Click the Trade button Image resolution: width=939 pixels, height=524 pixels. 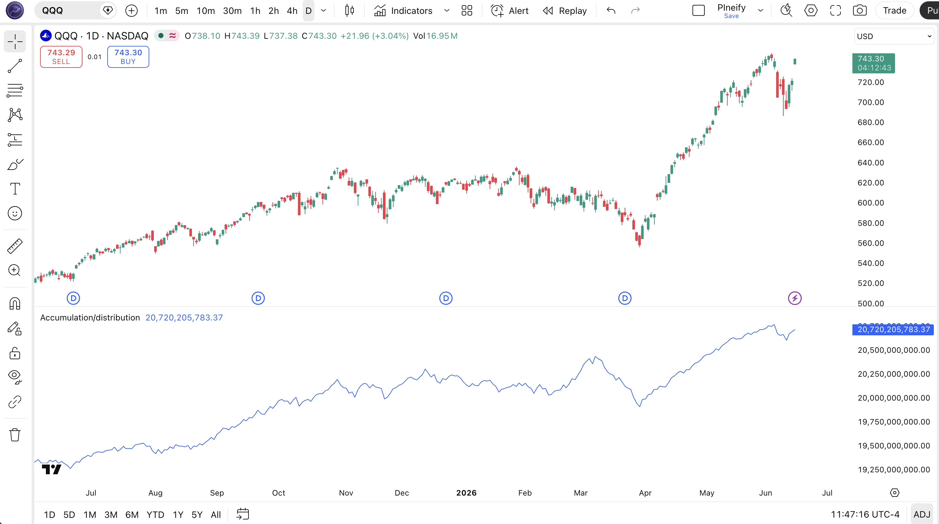tap(894, 11)
